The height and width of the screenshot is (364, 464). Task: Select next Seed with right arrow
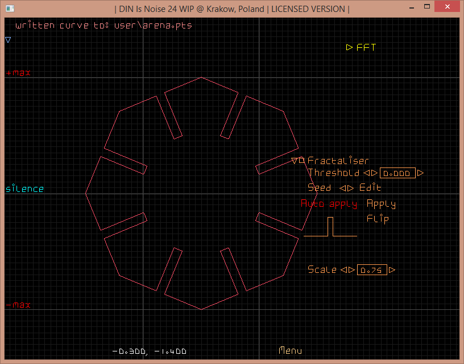(x=350, y=188)
